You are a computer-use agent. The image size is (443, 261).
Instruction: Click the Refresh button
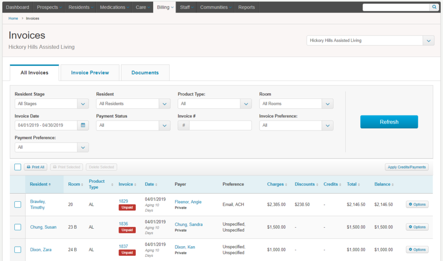389,122
